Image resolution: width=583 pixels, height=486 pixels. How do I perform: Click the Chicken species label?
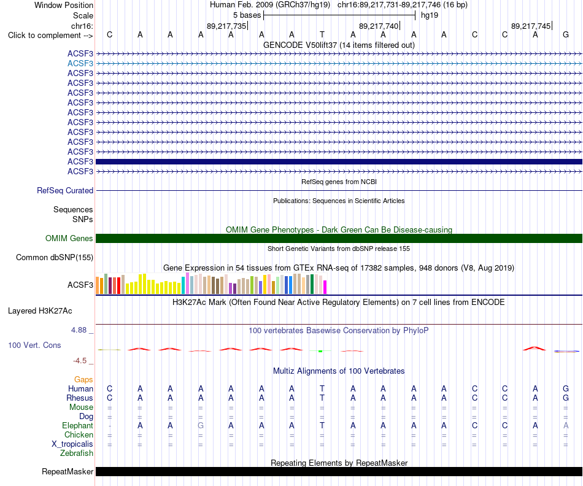(79, 434)
